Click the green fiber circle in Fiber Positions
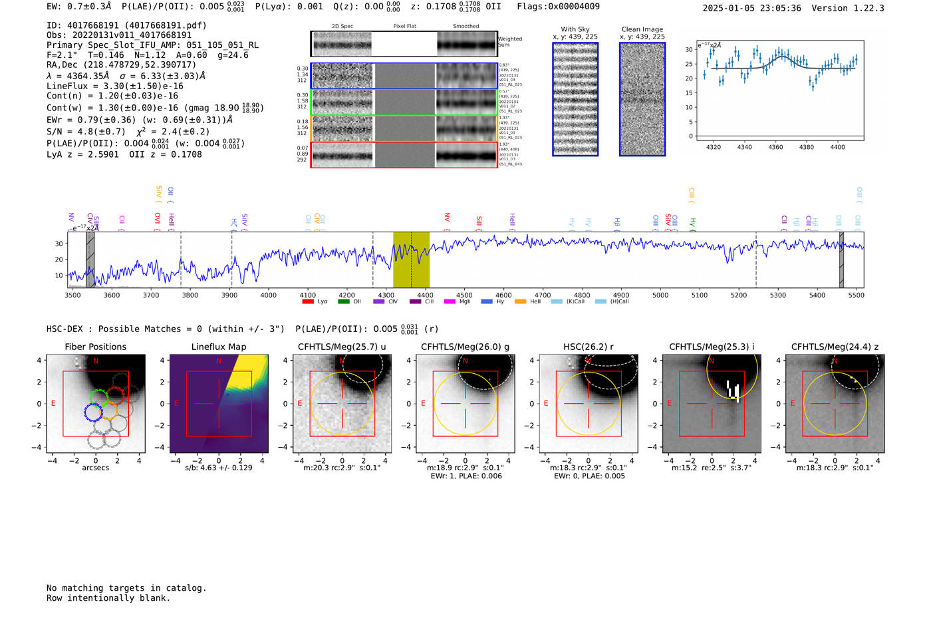931x634 pixels. (x=99, y=398)
